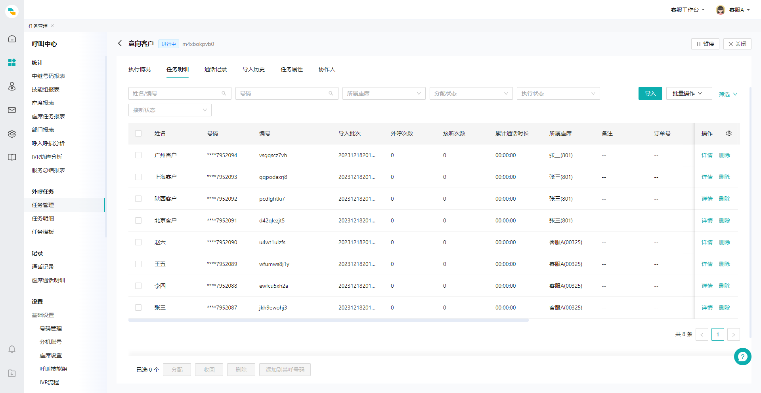Check the 广州客户 row checkbox
The width and height of the screenshot is (761, 393).
click(x=138, y=155)
